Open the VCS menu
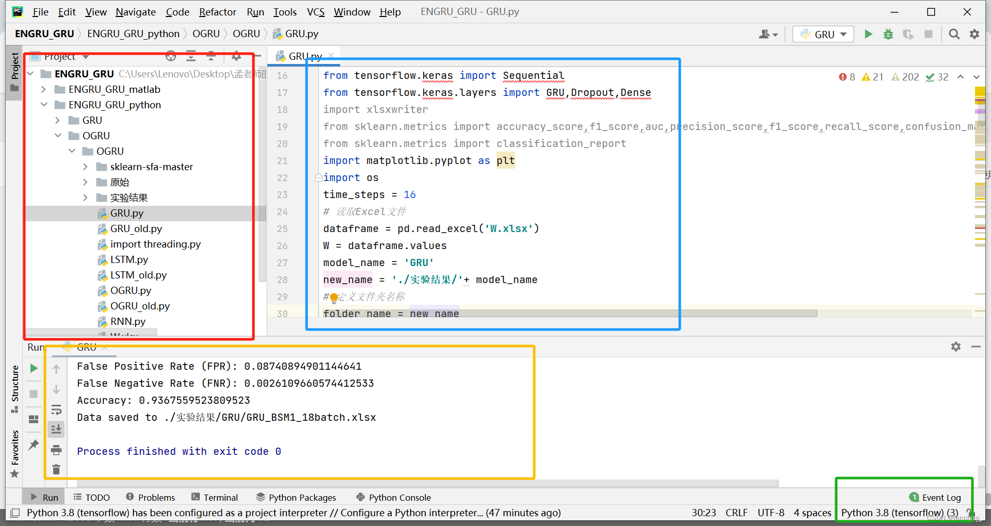Image resolution: width=991 pixels, height=526 pixels. coord(315,12)
